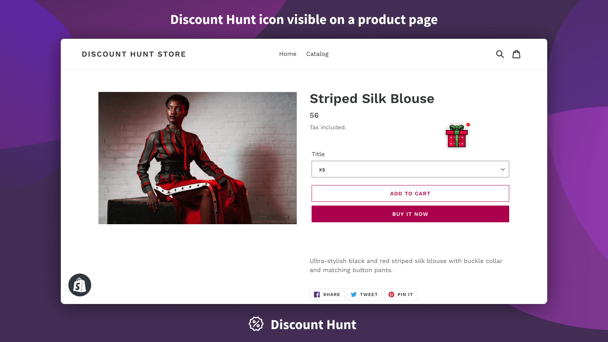
Task: Click the DISCOUNT HUNT STORE title link
Action: click(134, 54)
